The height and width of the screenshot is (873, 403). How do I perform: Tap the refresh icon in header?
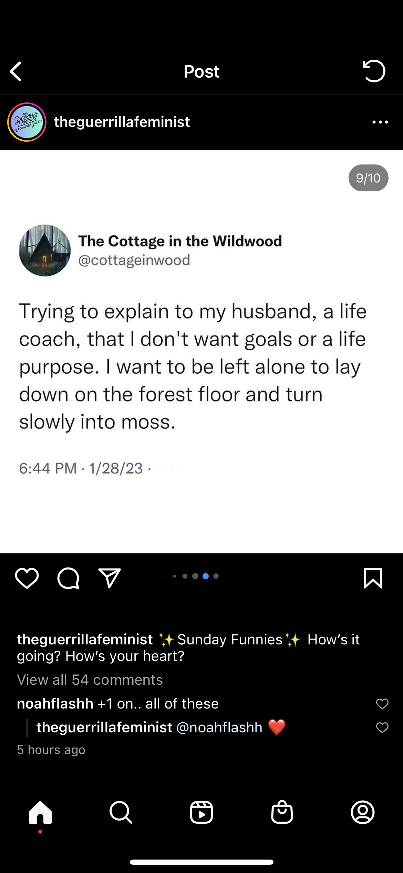[374, 71]
